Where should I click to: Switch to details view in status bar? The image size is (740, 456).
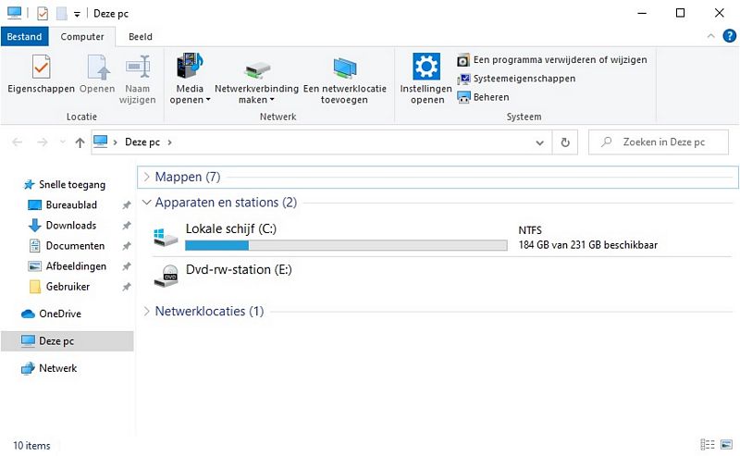click(708, 446)
